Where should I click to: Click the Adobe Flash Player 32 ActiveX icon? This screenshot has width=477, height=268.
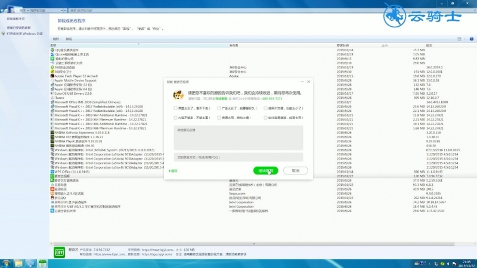pos(52,76)
